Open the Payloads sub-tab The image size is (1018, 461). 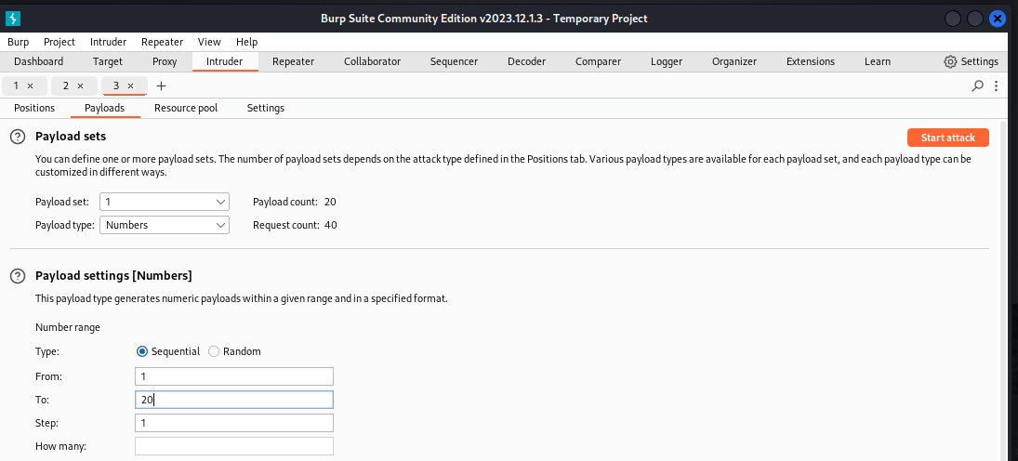pos(104,108)
